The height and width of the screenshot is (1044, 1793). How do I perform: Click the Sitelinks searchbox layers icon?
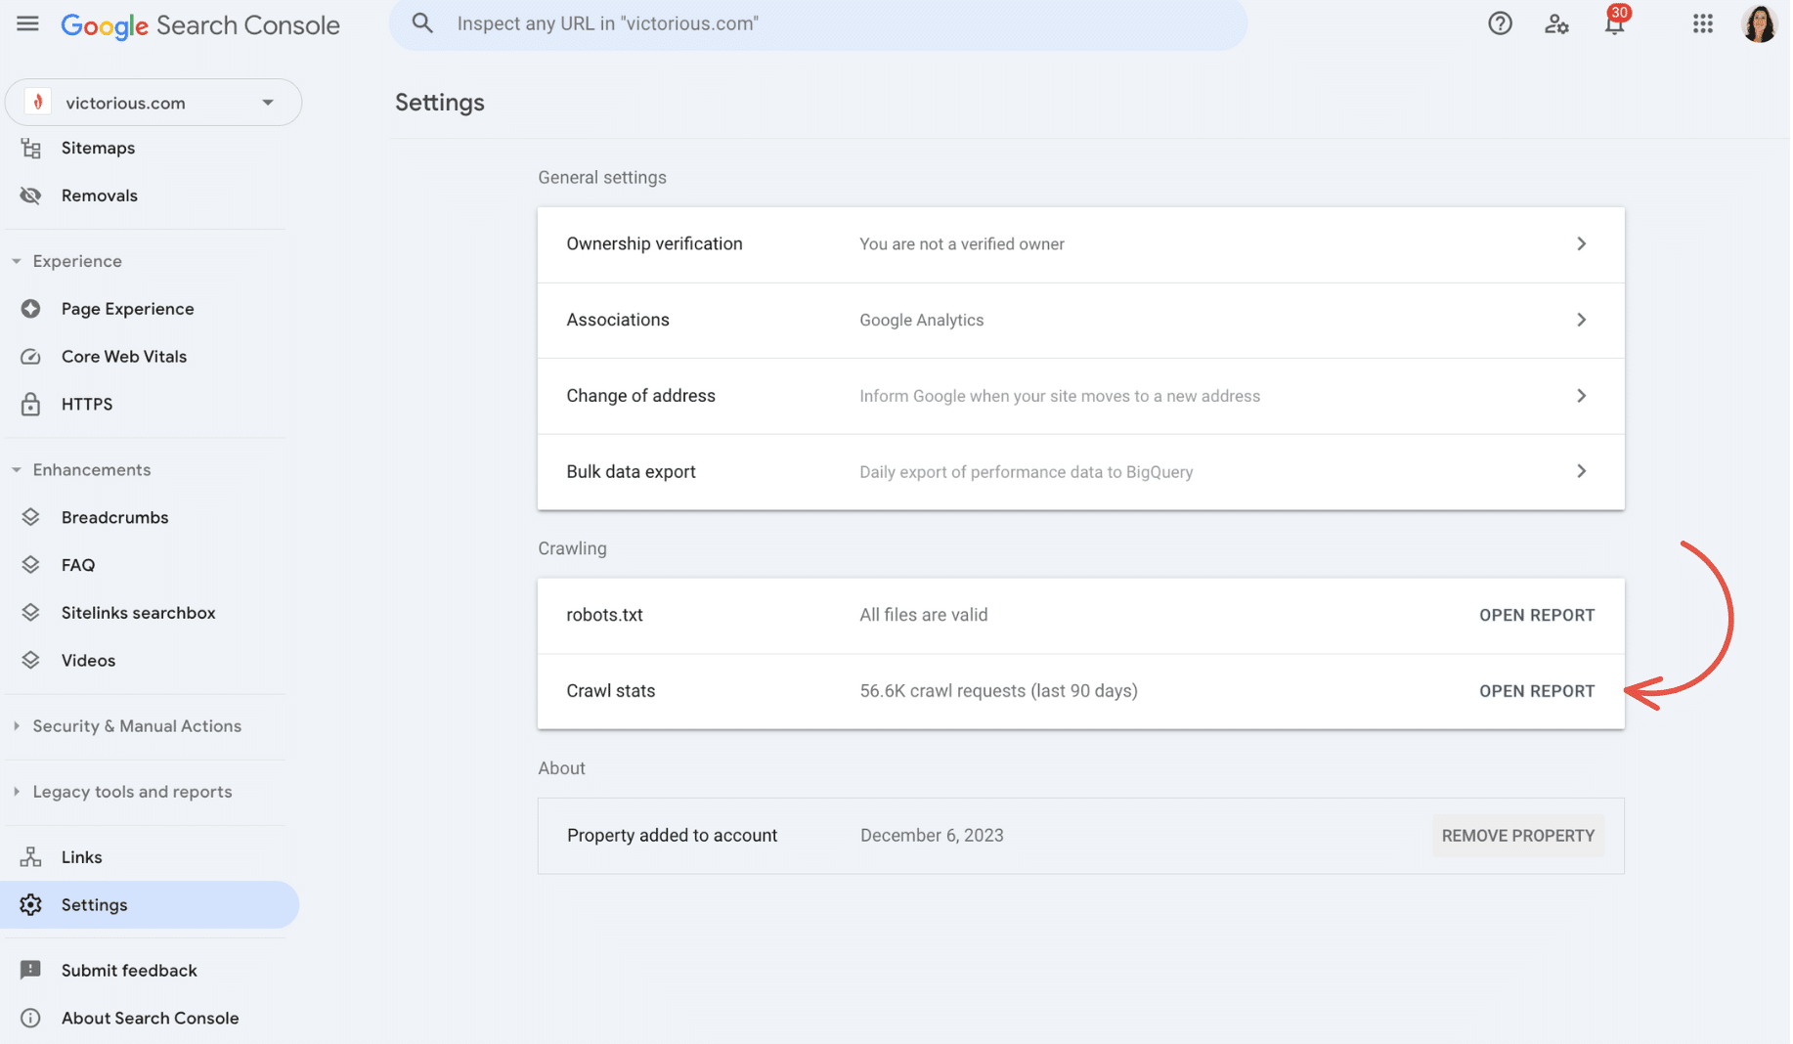[x=31, y=613]
